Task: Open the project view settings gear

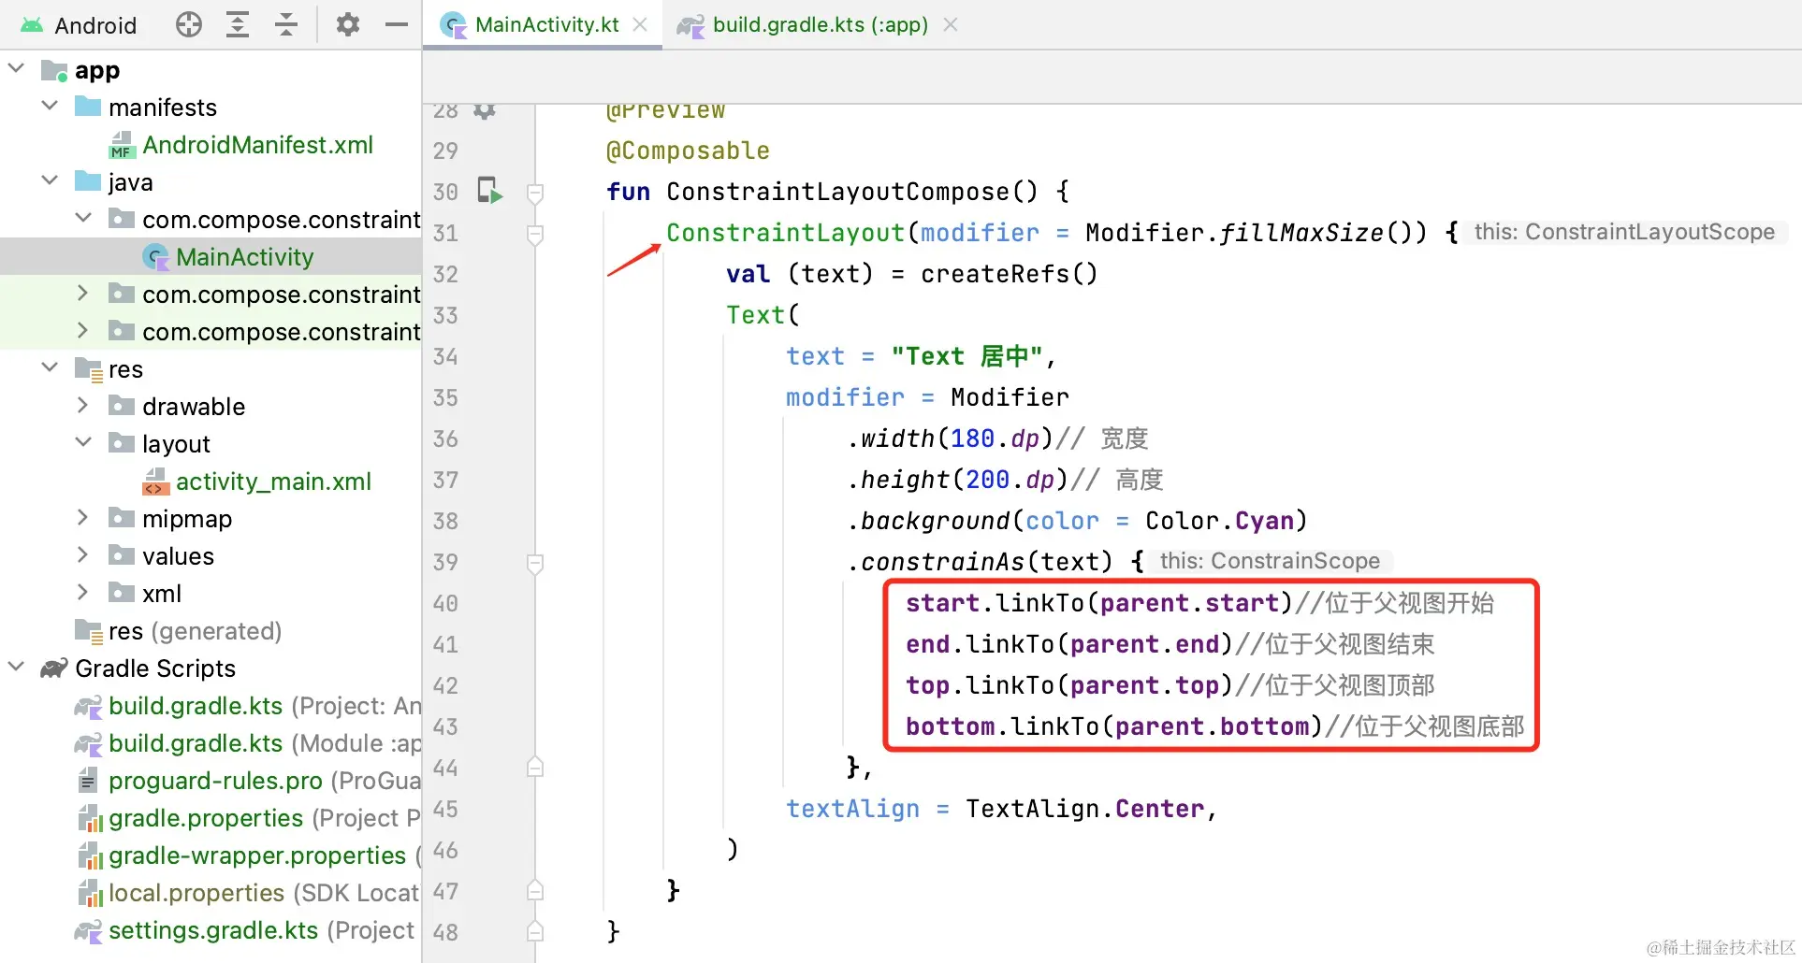Action: click(348, 24)
